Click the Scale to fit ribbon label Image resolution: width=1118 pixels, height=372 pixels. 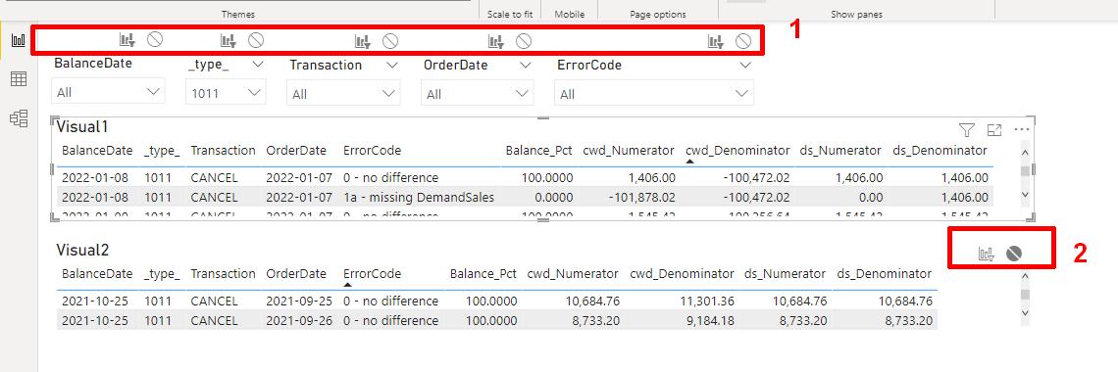coord(510,15)
